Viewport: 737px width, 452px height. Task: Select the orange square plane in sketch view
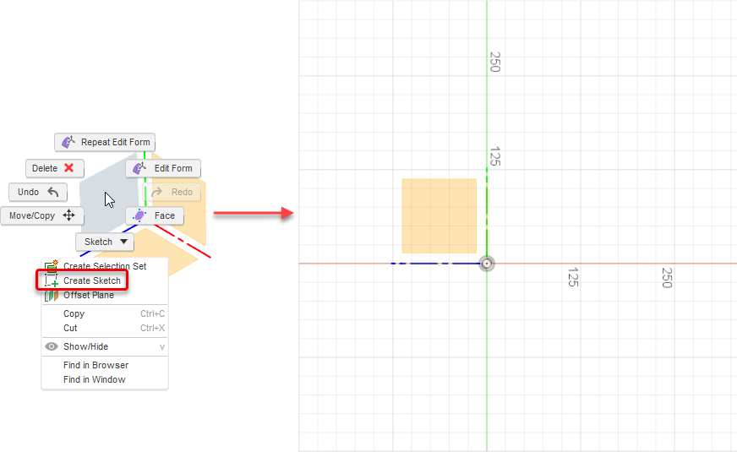click(439, 215)
